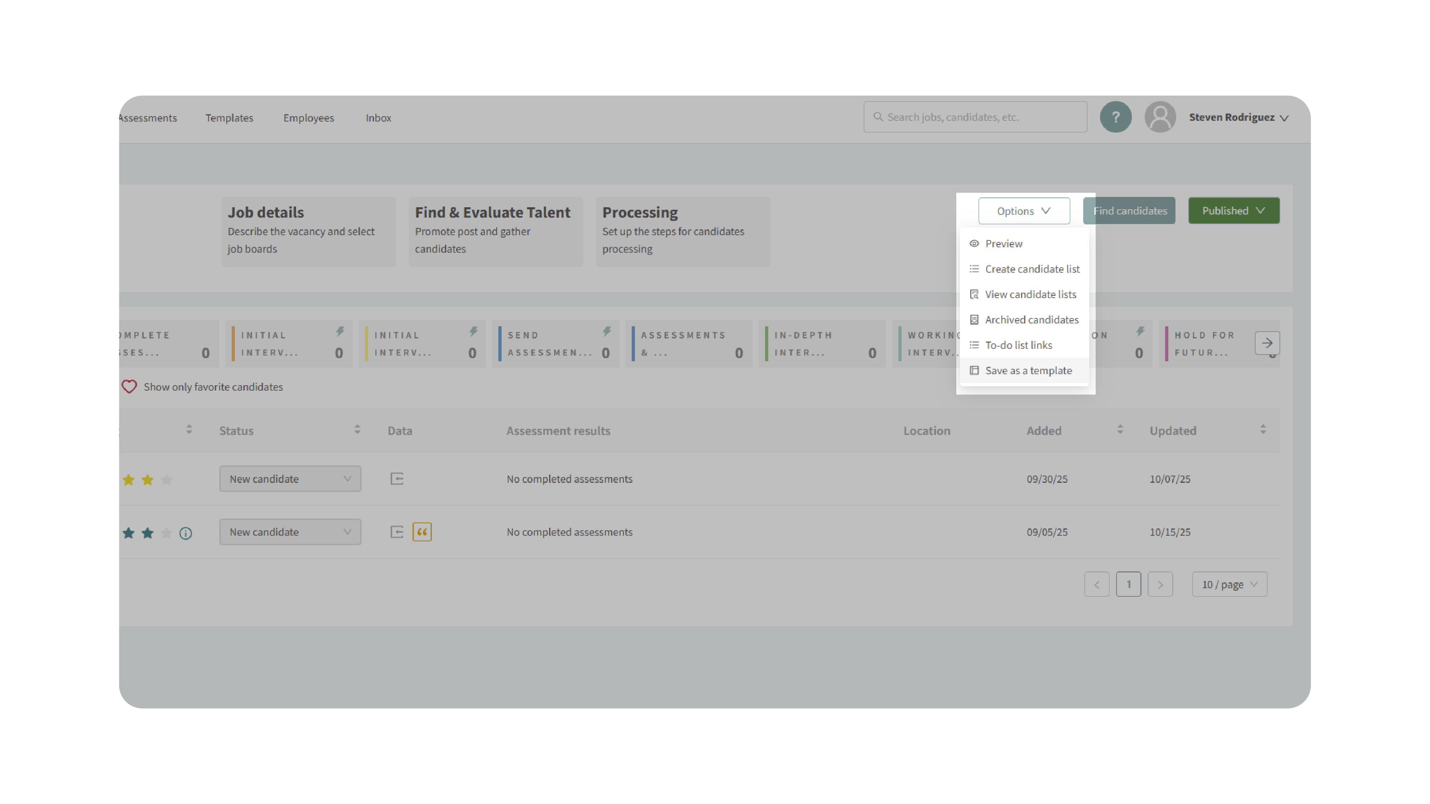
Task: Click the help question mark icon
Action: point(1115,117)
